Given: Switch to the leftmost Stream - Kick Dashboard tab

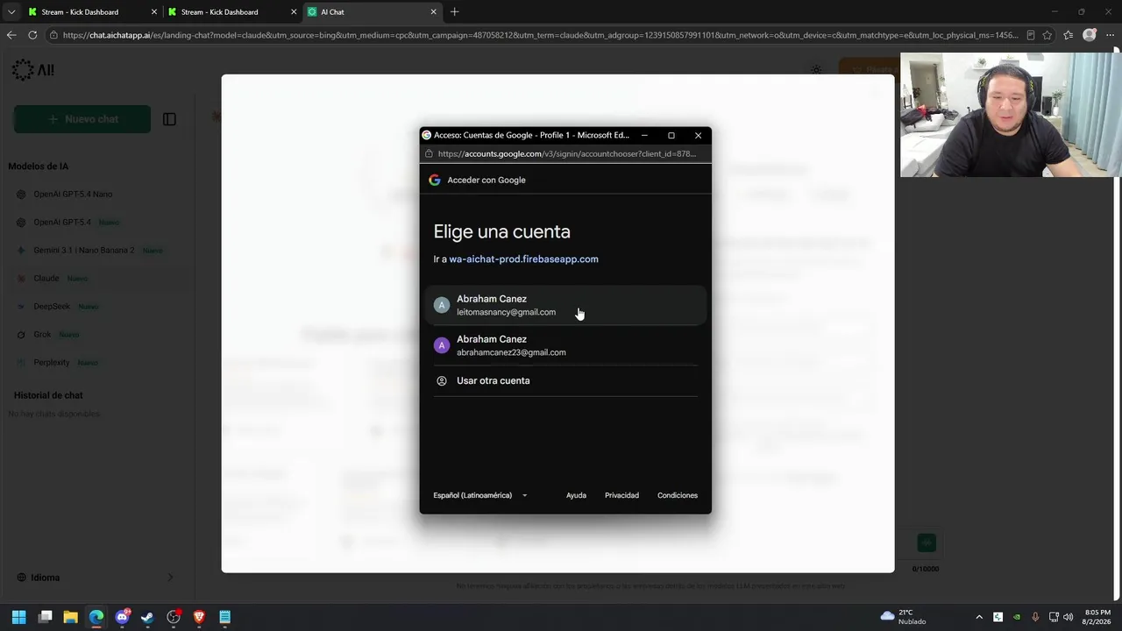Looking at the screenshot, I should click(x=91, y=12).
